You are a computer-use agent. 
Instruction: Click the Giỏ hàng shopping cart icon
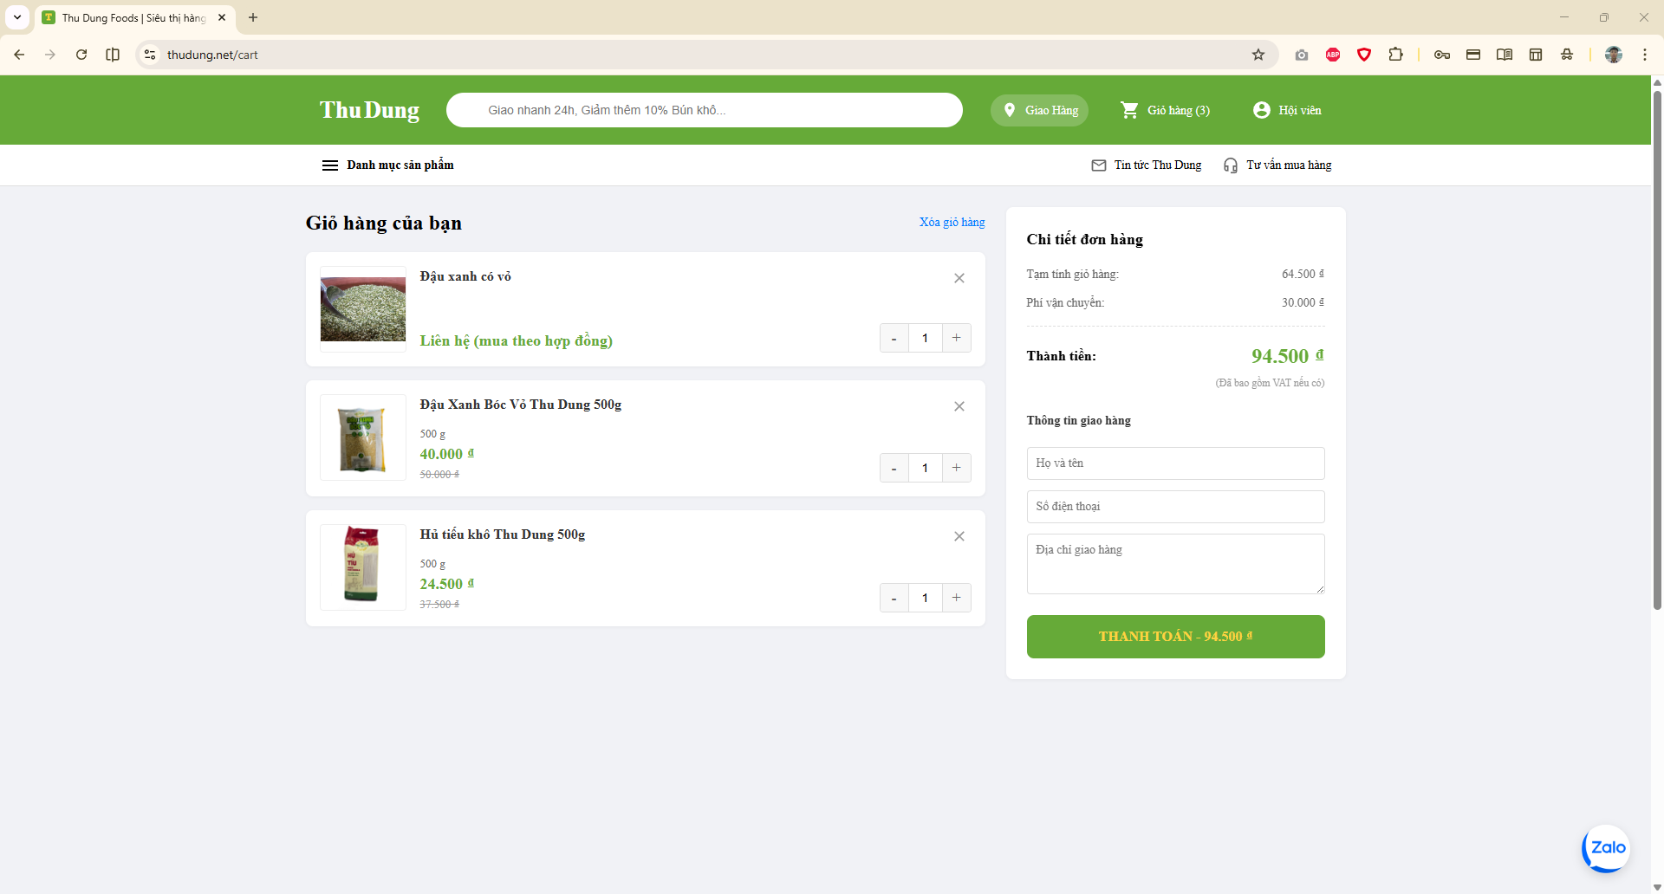1129,110
